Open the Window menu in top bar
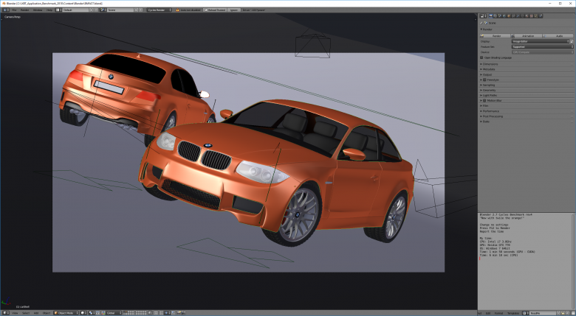The image size is (576, 316). pyautogui.click(x=38, y=10)
